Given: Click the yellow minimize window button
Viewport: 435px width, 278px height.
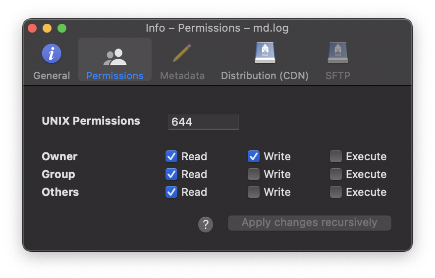Looking at the screenshot, I should coord(47,28).
